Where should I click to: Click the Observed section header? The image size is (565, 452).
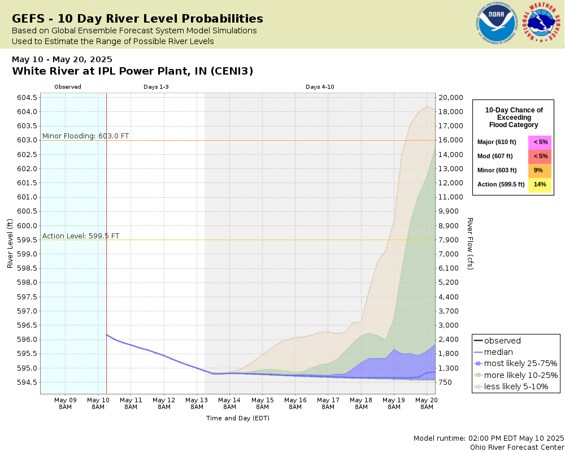tap(68, 87)
